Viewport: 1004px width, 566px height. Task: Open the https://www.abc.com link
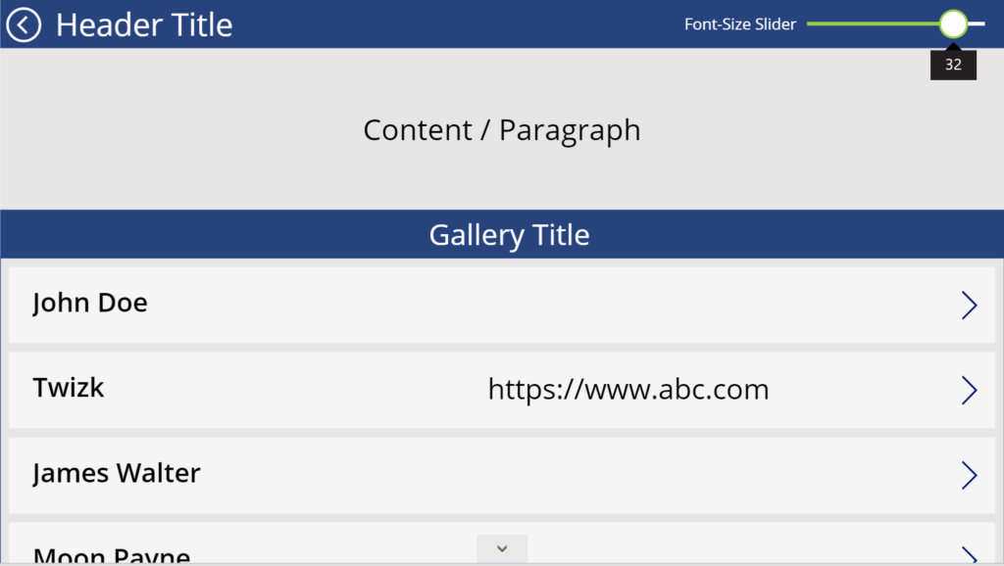point(628,390)
